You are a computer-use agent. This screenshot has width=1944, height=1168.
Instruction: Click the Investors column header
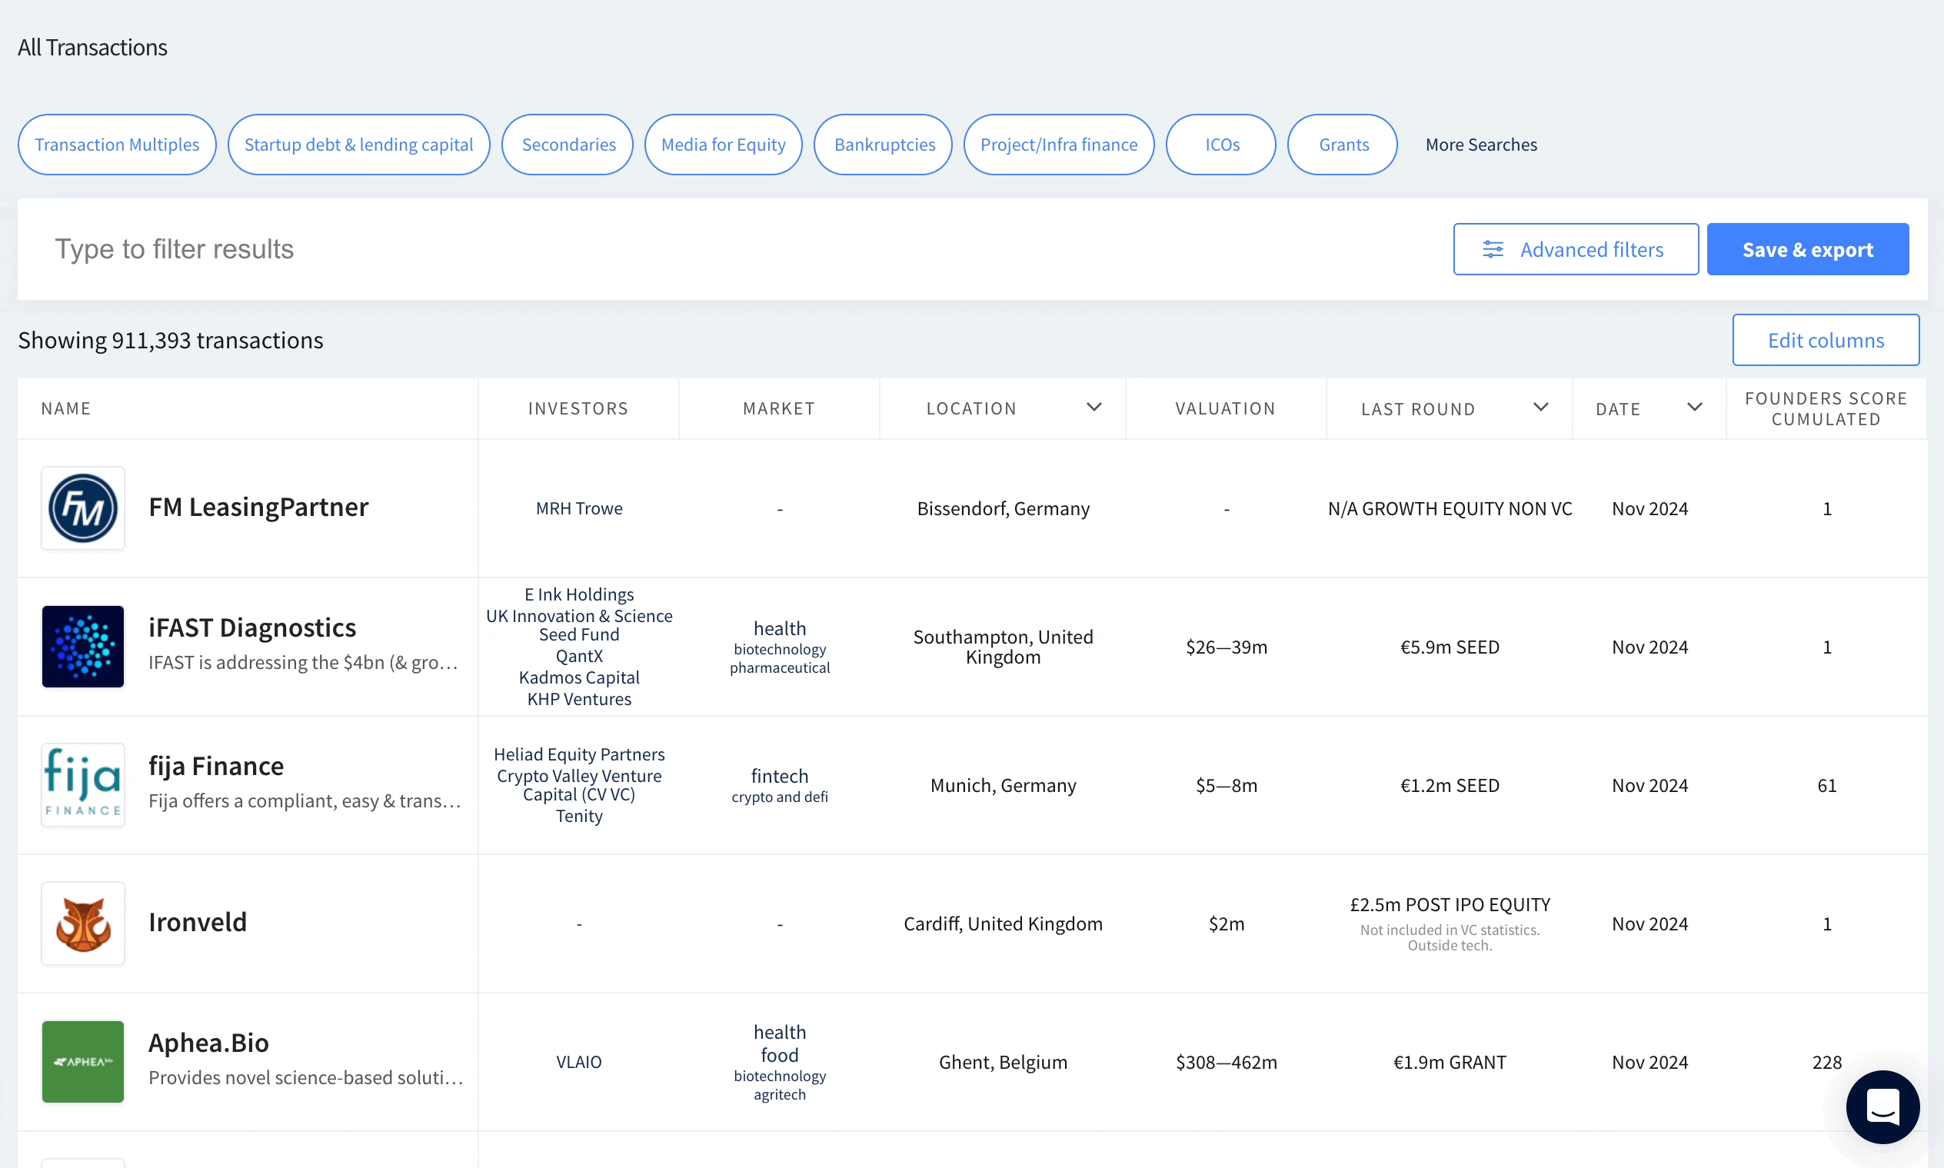pyautogui.click(x=578, y=408)
